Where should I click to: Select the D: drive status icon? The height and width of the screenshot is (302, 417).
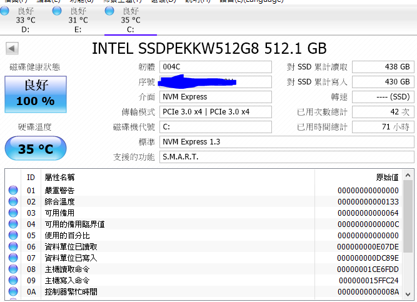(x=4, y=11)
